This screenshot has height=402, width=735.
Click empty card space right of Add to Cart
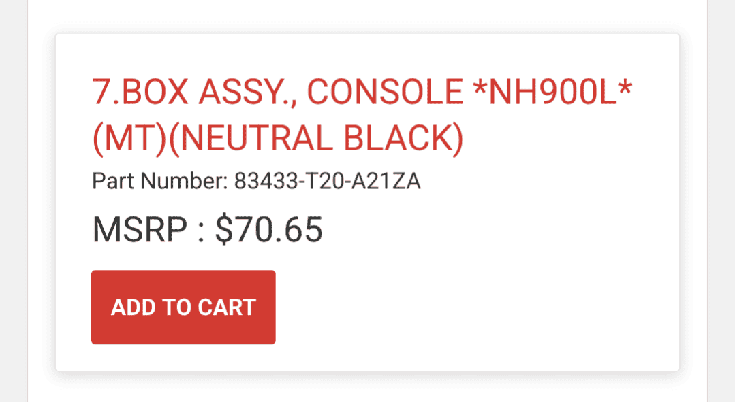[477, 307]
